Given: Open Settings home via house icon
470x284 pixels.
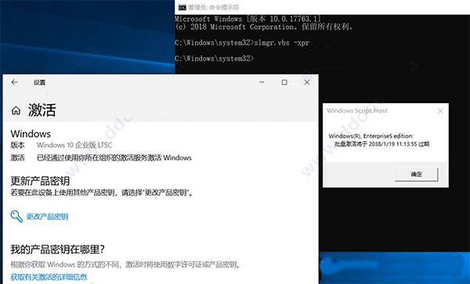Looking at the screenshot, I should (x=16, y=111).
